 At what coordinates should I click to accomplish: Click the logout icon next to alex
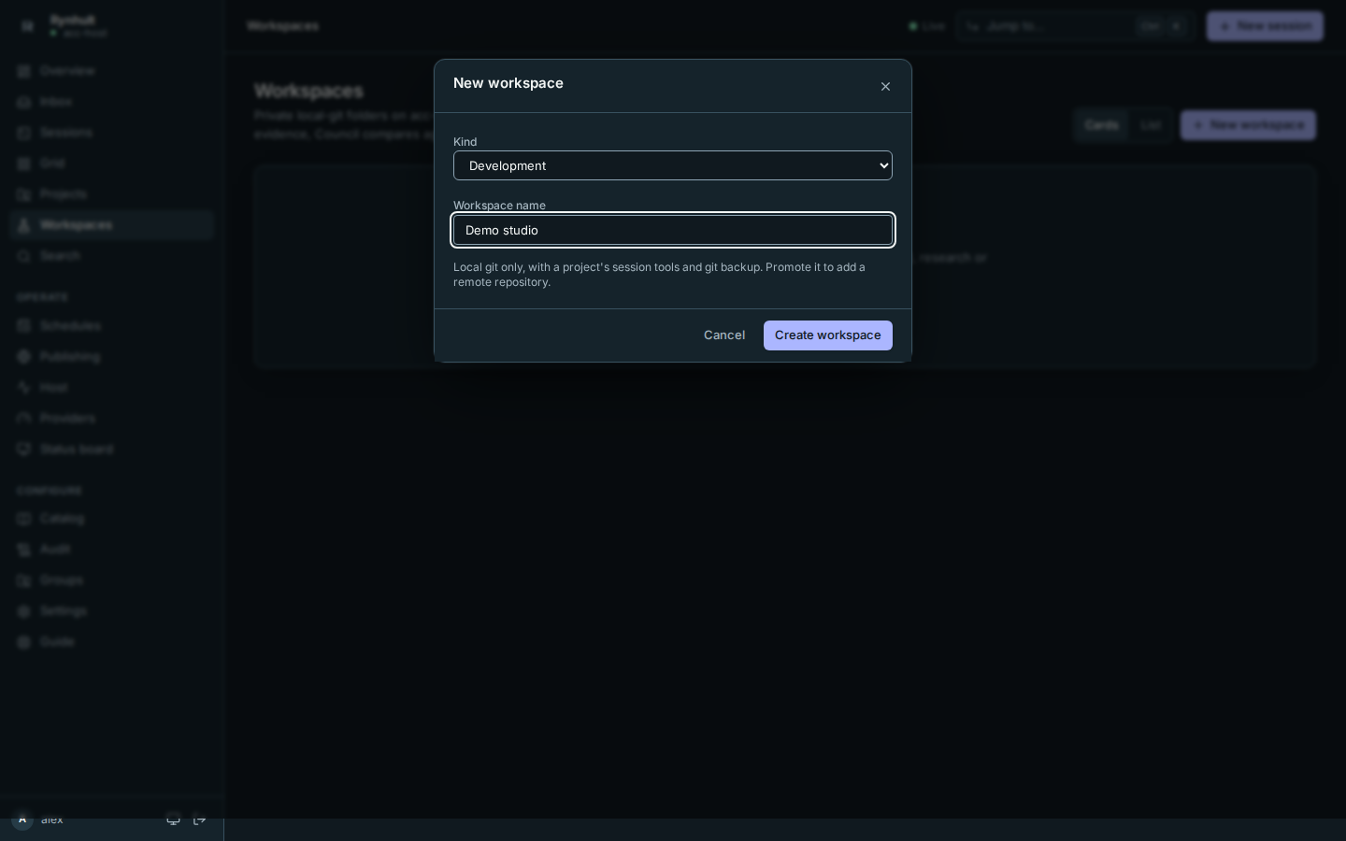200,820
